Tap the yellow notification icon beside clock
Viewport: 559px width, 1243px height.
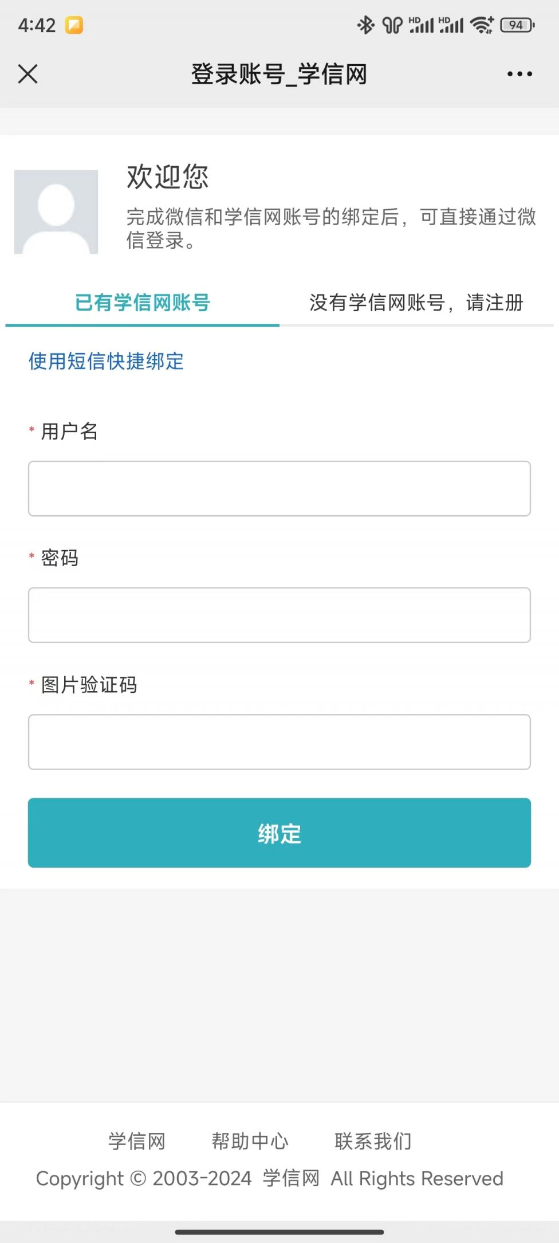point(74,25)
